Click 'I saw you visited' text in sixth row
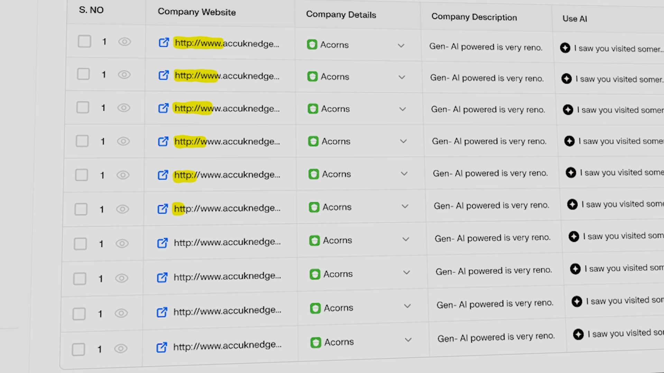The height and width of the screenshot is (373, 664). 622,204
